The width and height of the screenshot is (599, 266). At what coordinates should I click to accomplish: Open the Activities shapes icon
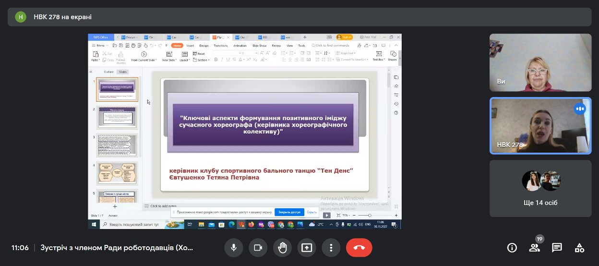point(579,248)
